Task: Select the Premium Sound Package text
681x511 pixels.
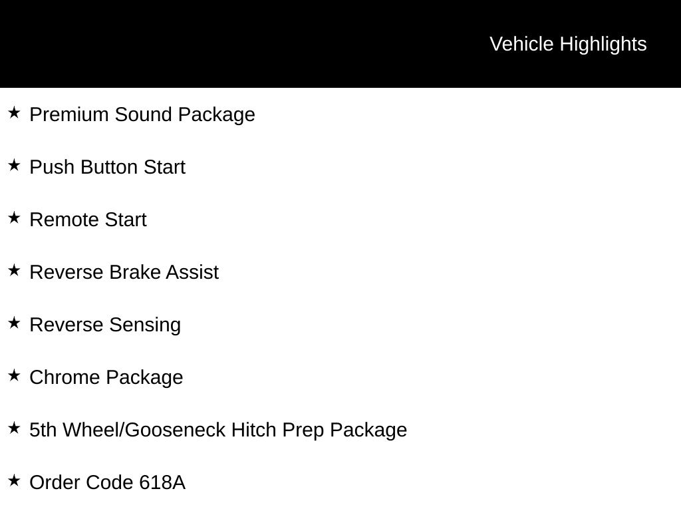Action: (142, 114)
